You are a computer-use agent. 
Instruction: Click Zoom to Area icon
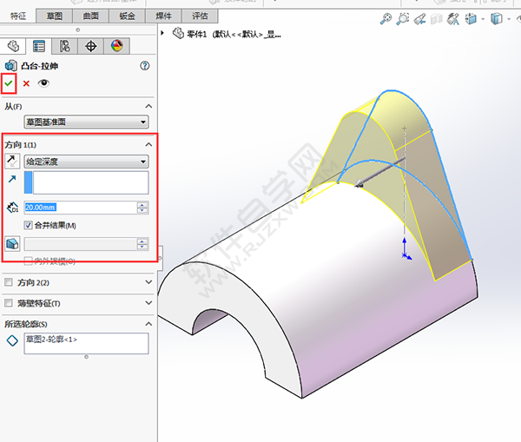tap(403, 18)
